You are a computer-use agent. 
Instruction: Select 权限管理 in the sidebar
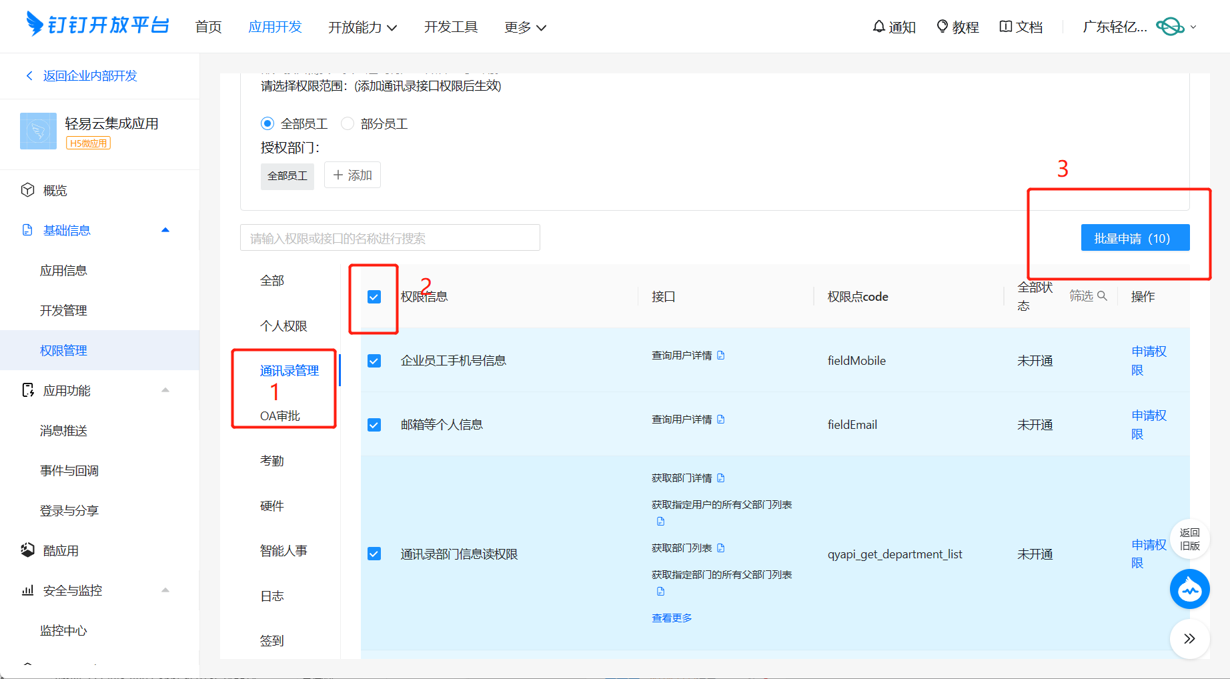(x=100, y=350)
